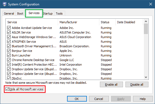Disable Chrome Remote Desktop Service checkbox

click(9, 60)
